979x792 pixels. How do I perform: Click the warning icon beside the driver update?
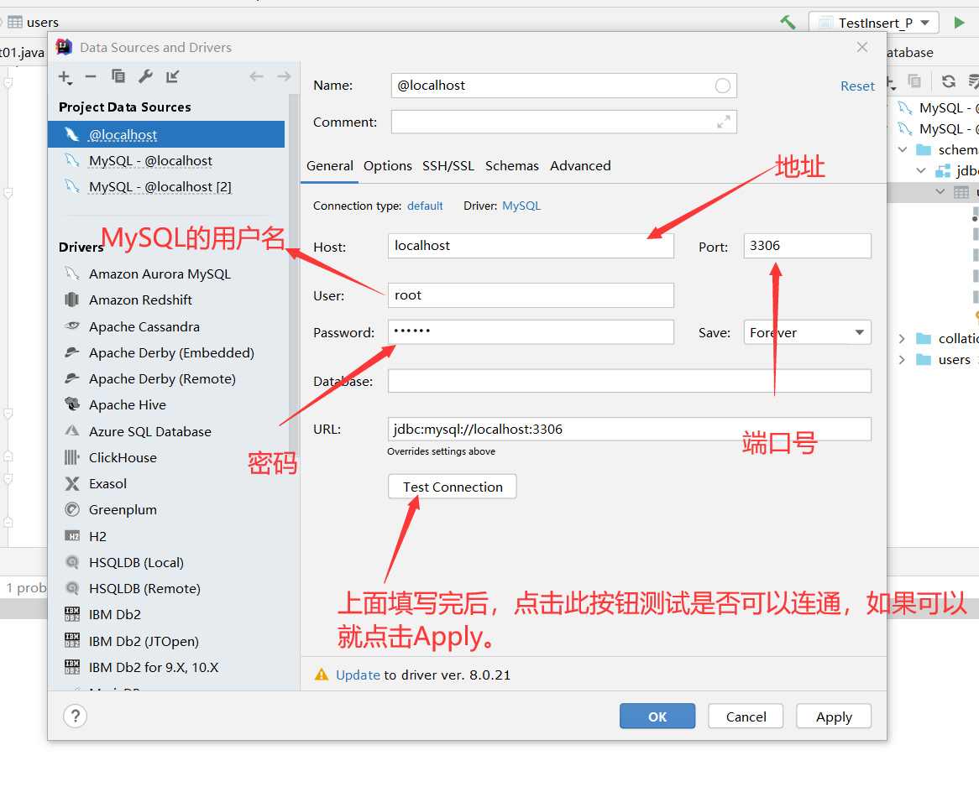point(322,674)
